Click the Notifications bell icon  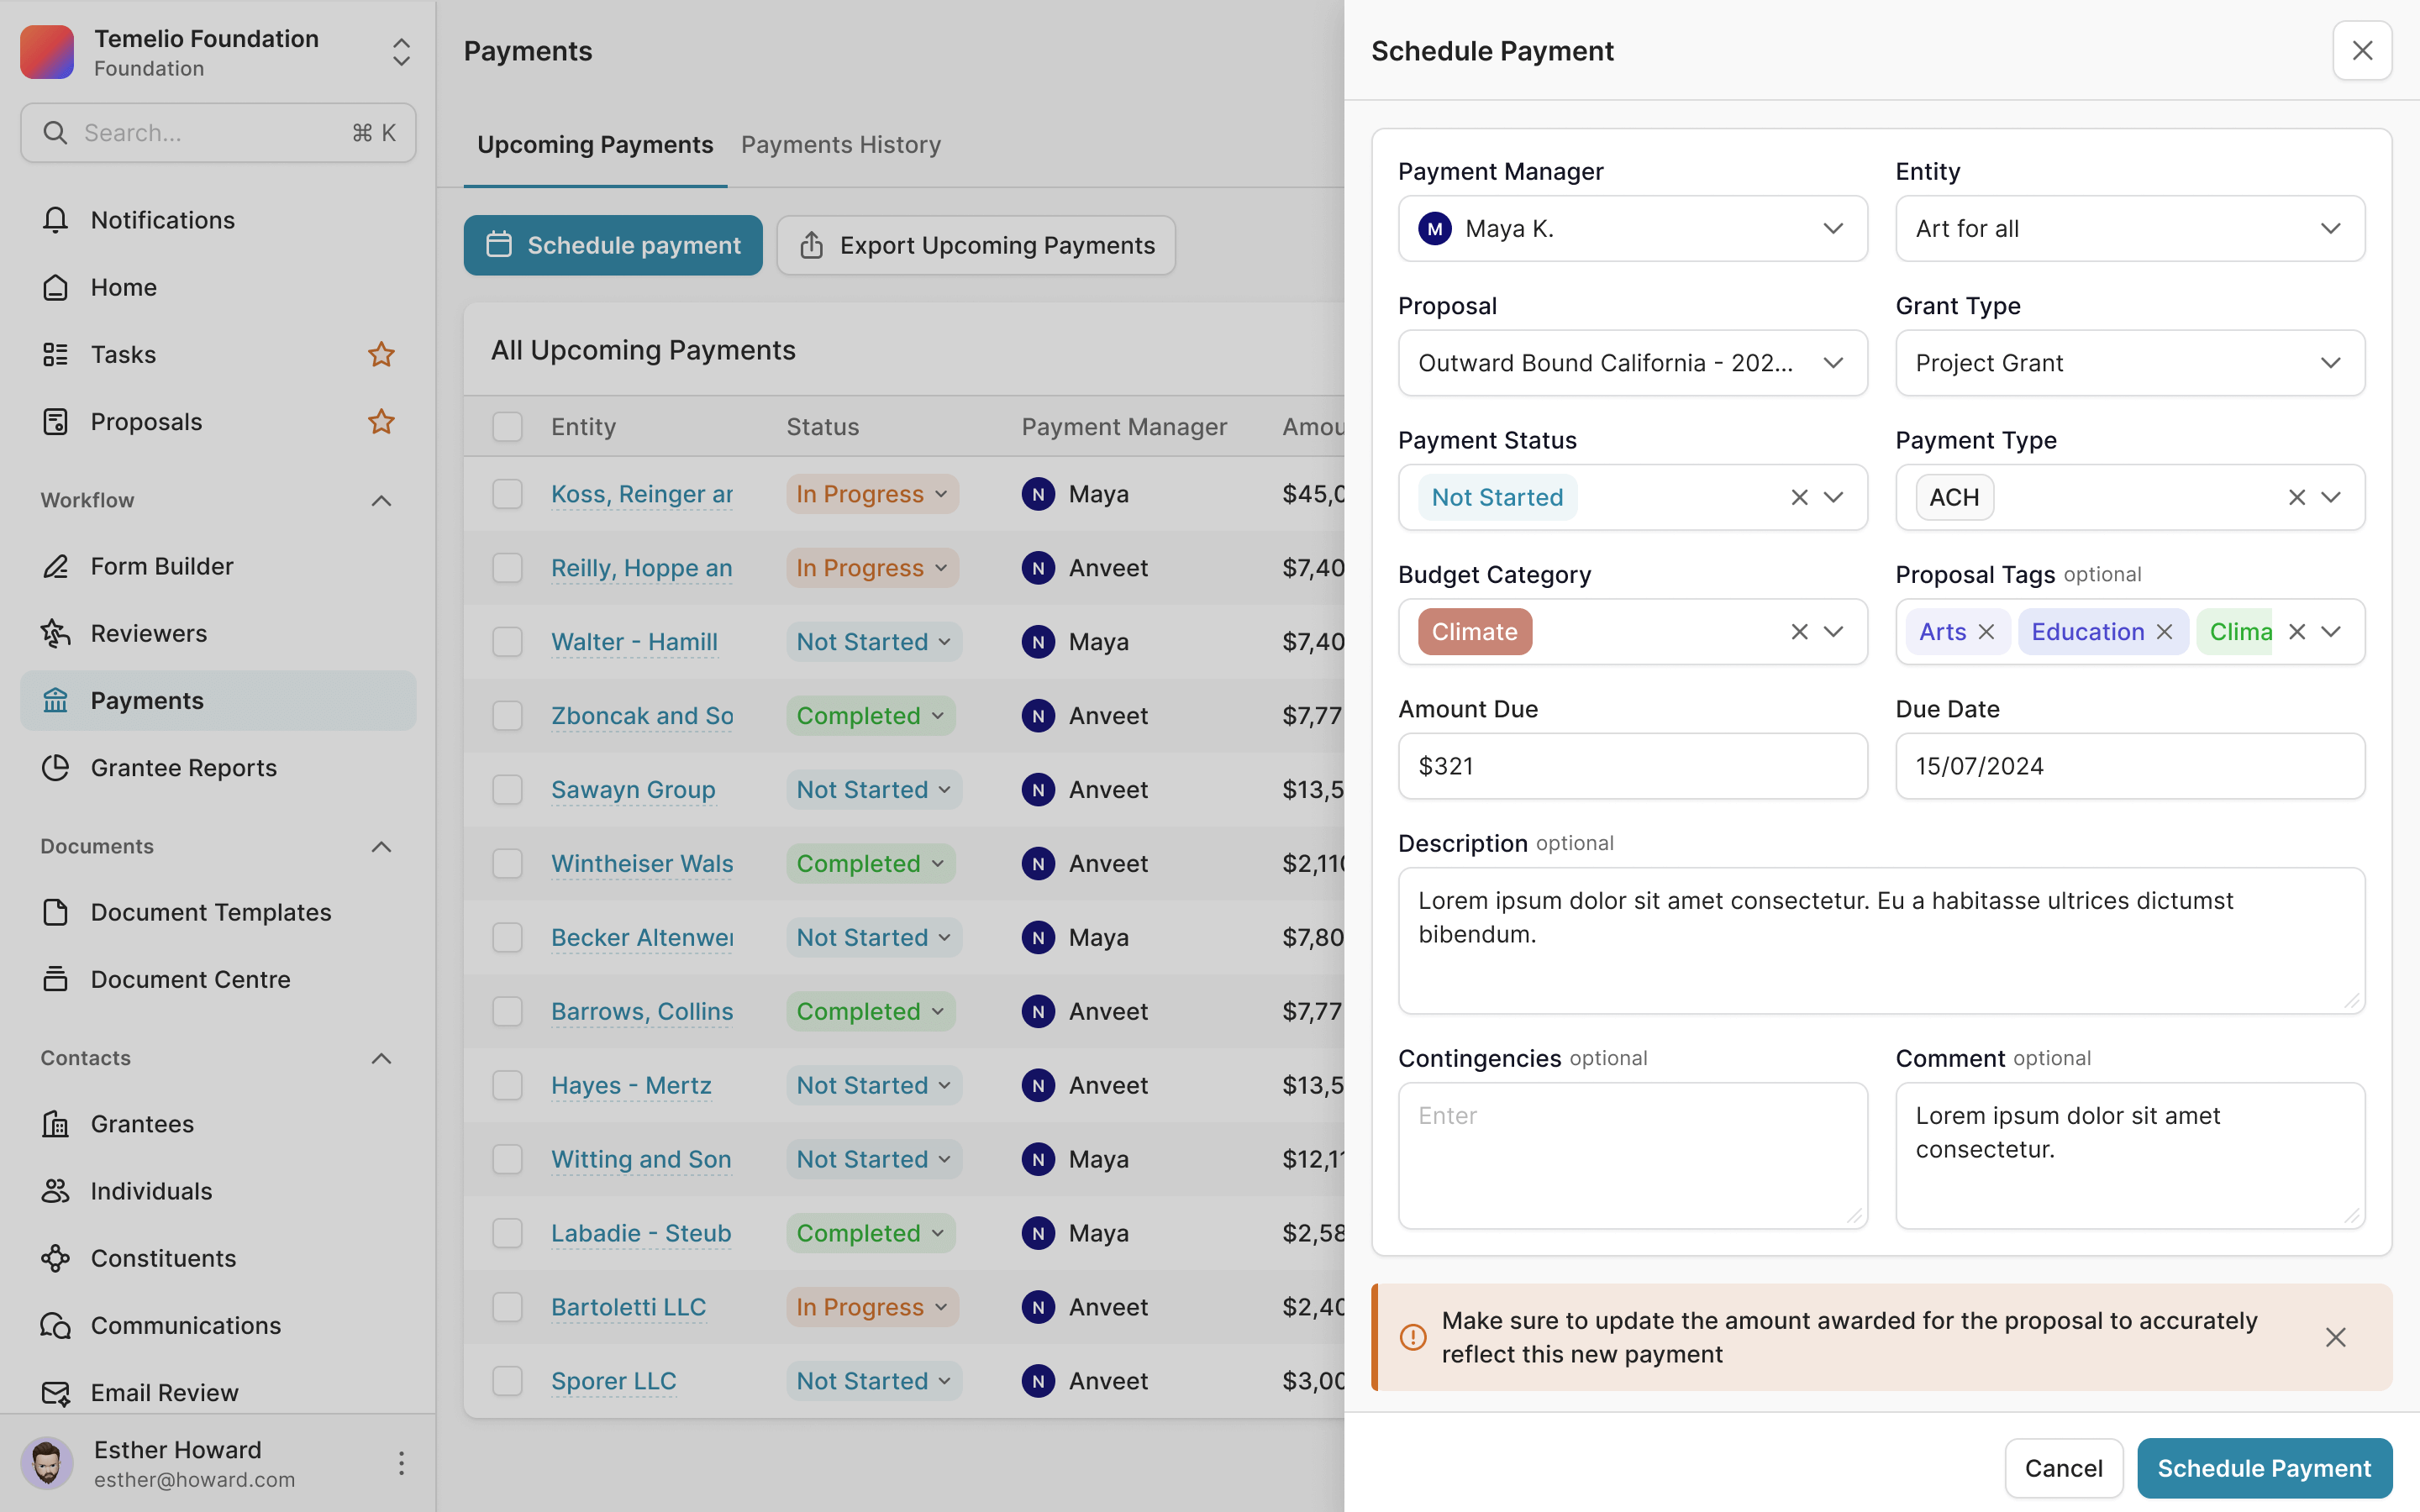(55, 220)
